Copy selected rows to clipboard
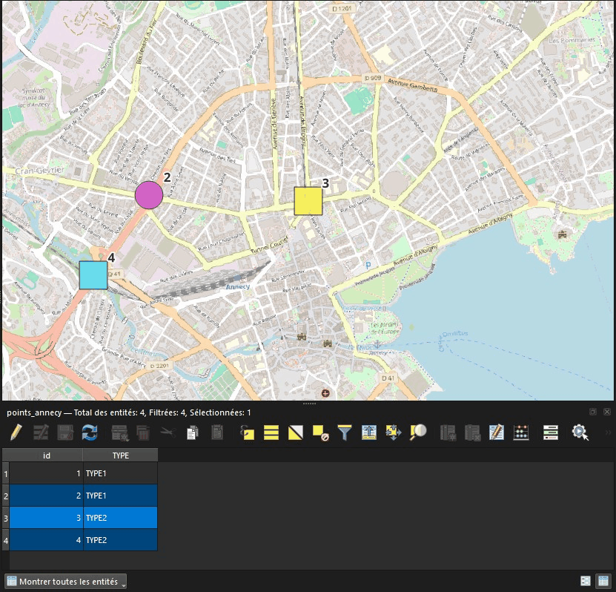616x592 pixels. click(x=193, y=433)
